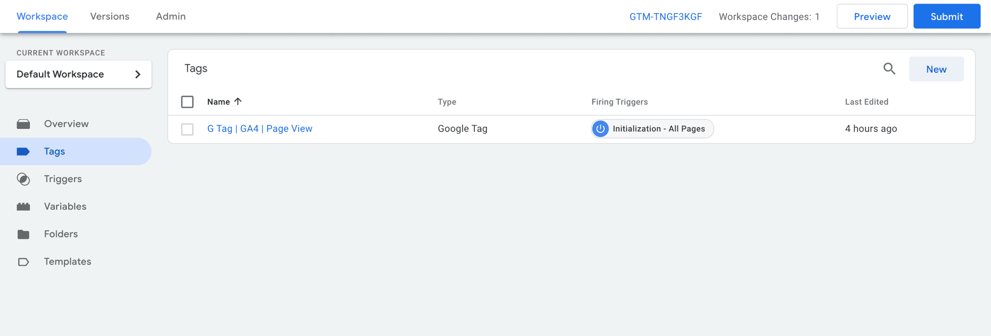
Task: Click the Folders icon in sidebar
Action: [23, 234]
